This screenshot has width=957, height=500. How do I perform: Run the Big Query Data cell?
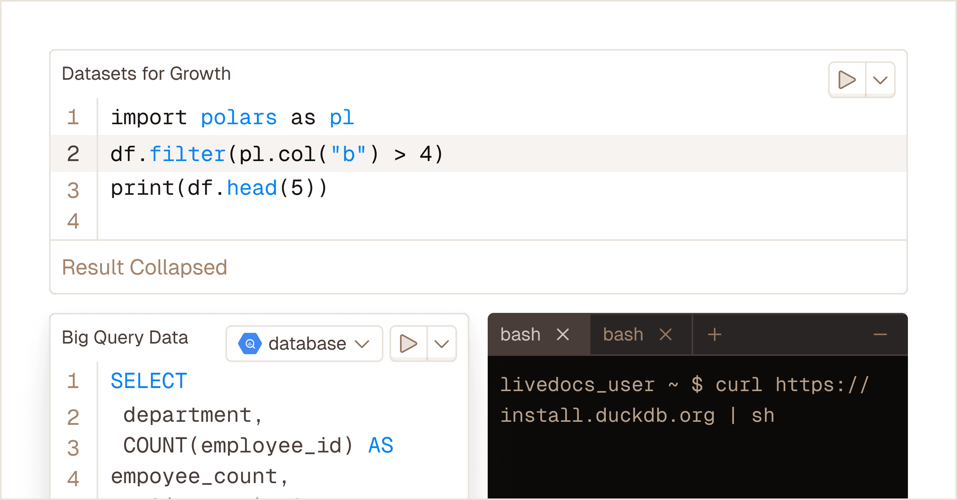tap(409, 343)
